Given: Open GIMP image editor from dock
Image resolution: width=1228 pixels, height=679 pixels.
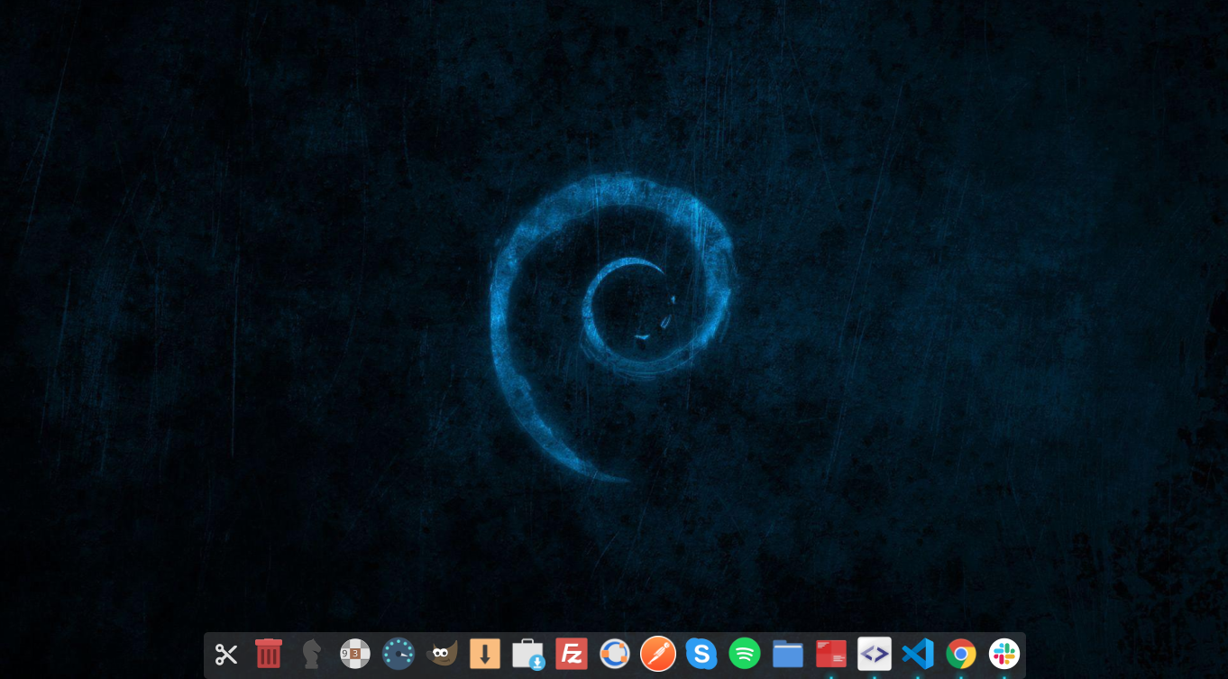Looking at the screenshot, I should point(442,654).
